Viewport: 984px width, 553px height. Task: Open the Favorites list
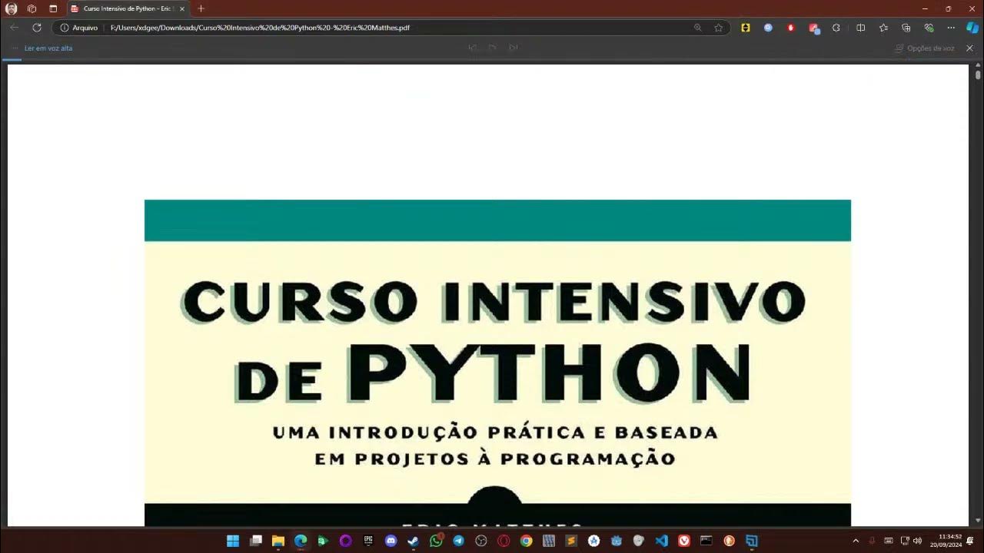click(x=883, y=28)
